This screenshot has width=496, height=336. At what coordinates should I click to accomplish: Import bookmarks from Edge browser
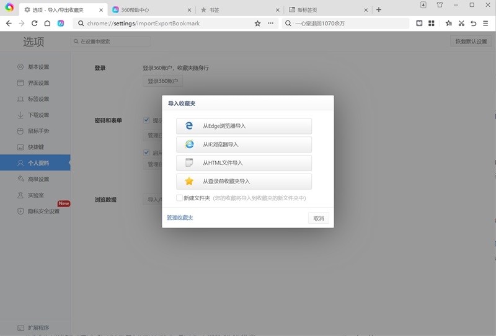pyautogui.click(x=244, y=126)
